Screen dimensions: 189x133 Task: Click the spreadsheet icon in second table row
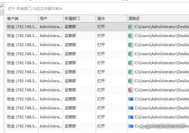coord(131,36)
